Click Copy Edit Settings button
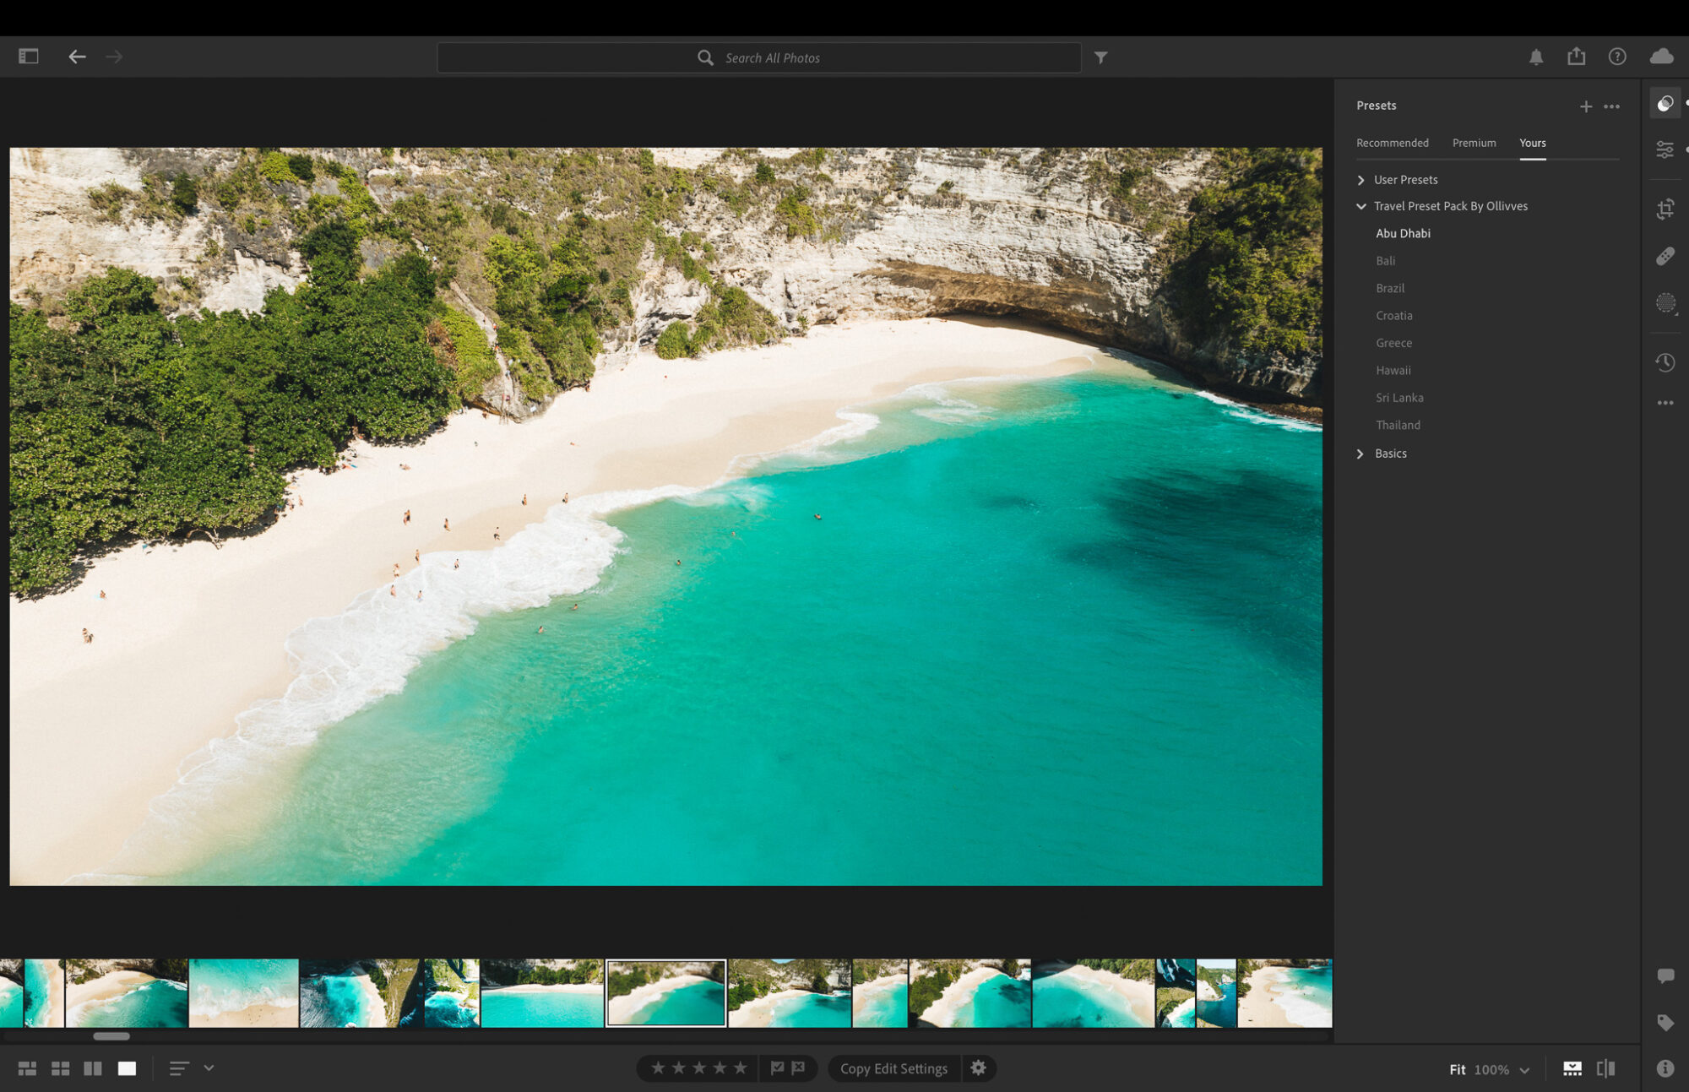 pos(893,1068)
